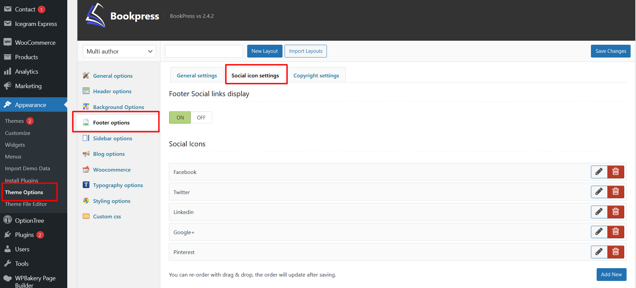Open Sidebar options section
Image resolution: width=636 pixels, height=288 pixels.
(x=113, y=138)
